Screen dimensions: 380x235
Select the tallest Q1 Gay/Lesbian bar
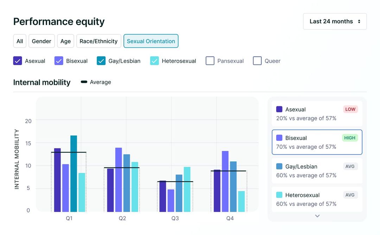(73, 173)
